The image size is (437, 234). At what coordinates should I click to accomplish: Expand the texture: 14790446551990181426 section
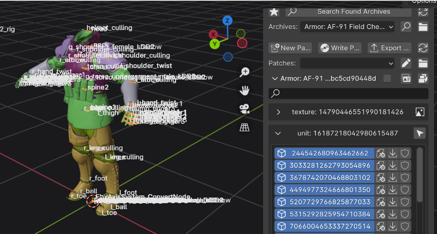tap(278, 112)
